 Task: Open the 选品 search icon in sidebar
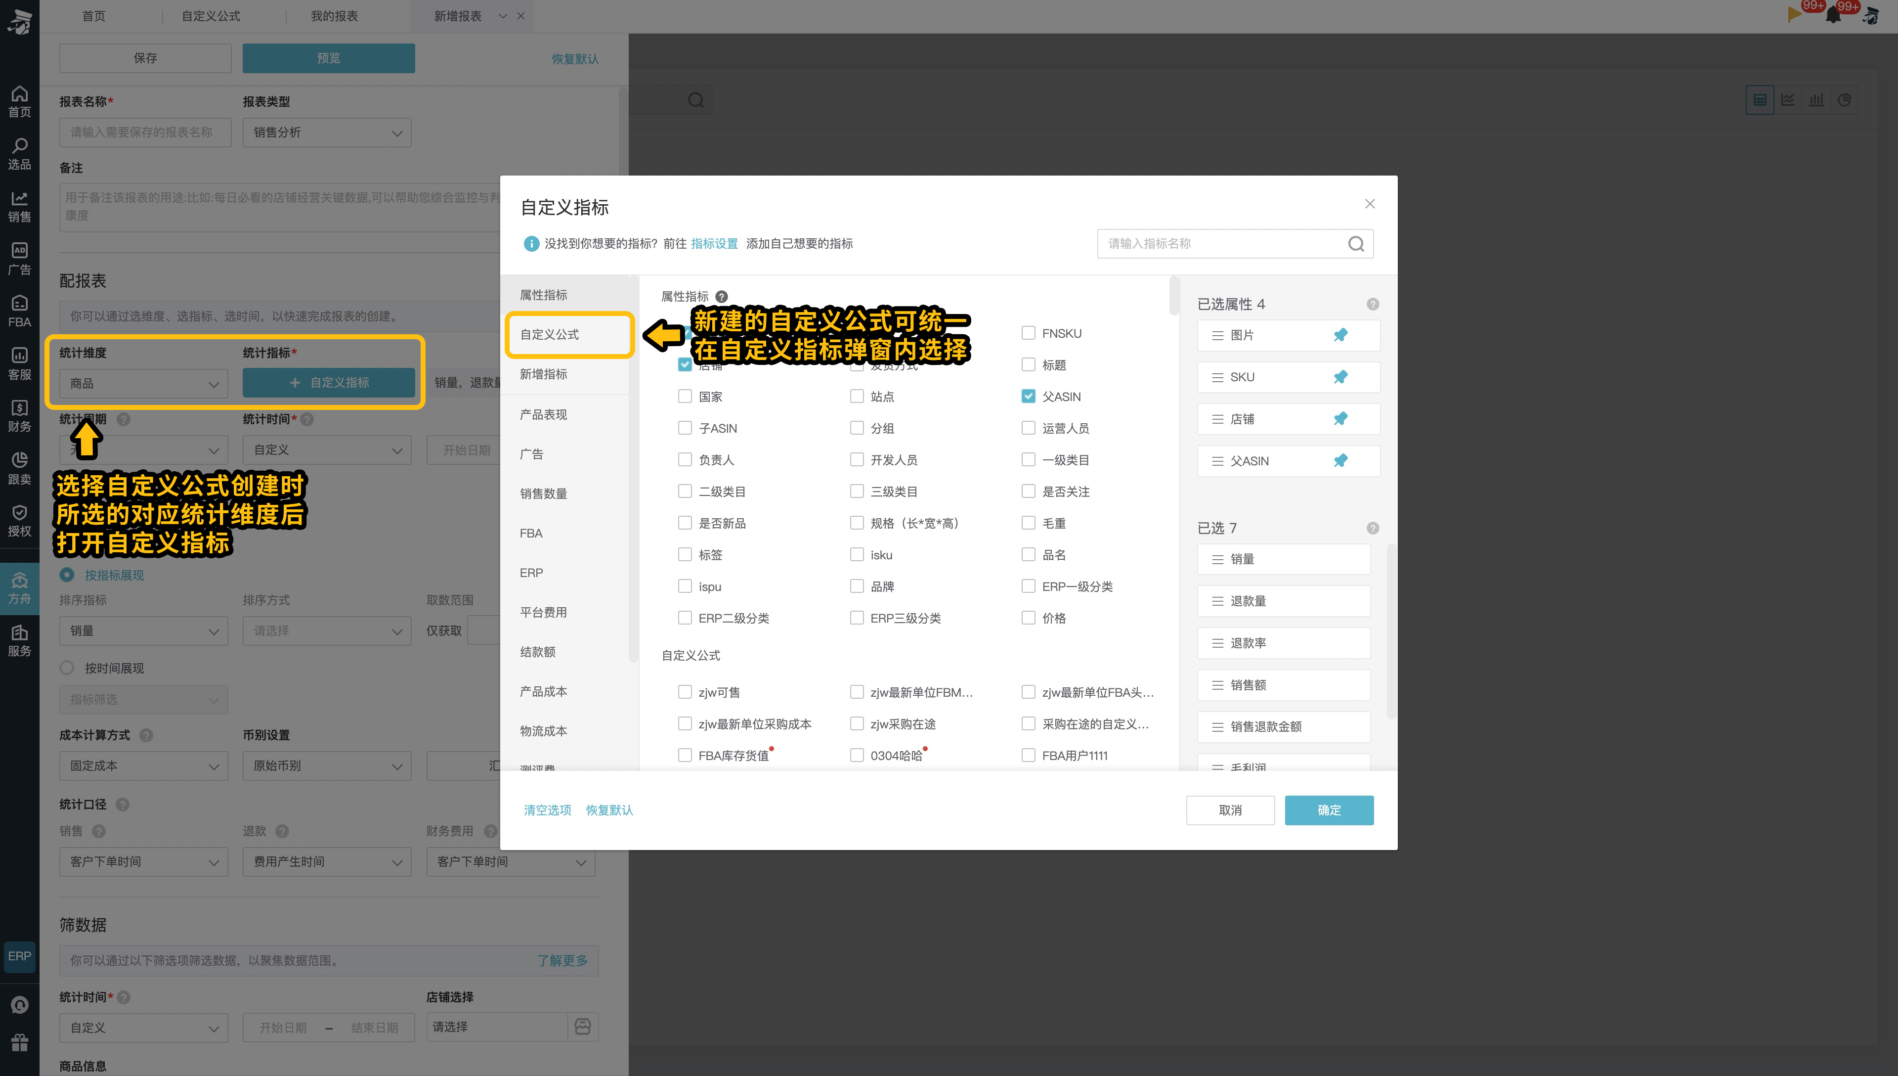coord(20,145)
